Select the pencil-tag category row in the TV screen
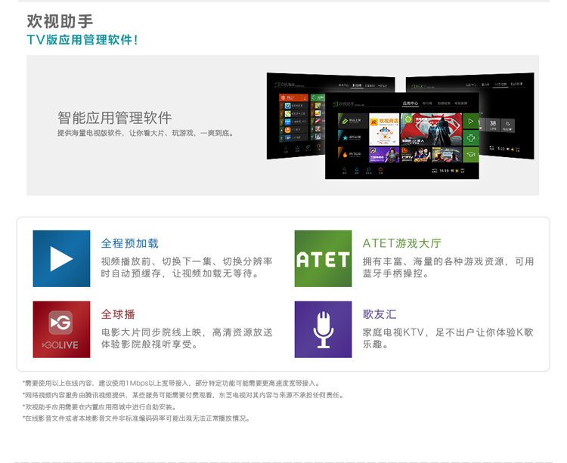 pos(352,121)
